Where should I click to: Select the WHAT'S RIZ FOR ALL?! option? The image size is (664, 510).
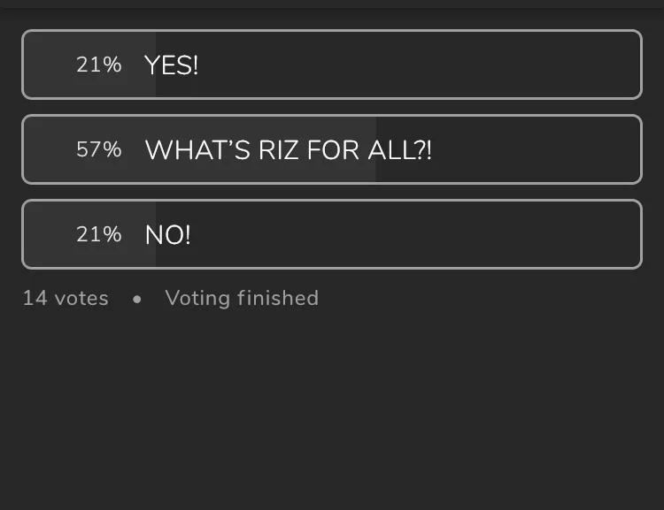pos(331,149)
